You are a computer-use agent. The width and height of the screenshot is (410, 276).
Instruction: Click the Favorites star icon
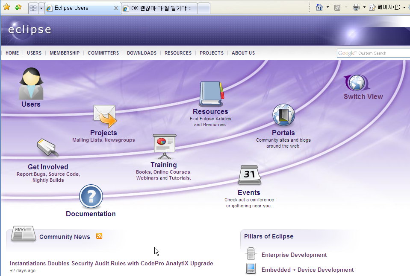coord(7,7)
